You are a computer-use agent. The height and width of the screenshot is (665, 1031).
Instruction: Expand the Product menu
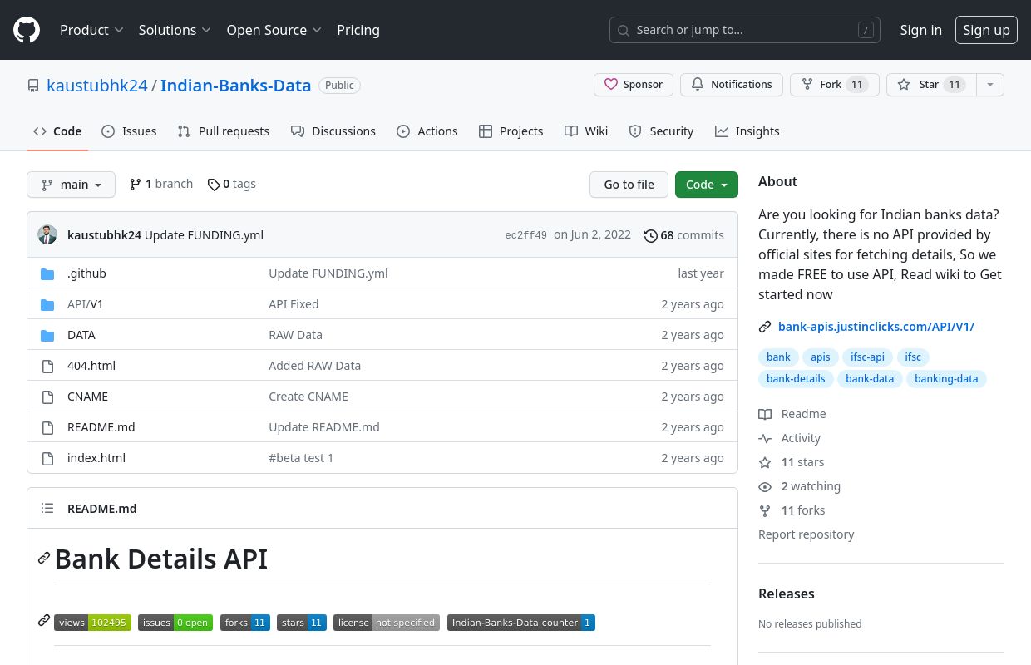pos(91,30)
